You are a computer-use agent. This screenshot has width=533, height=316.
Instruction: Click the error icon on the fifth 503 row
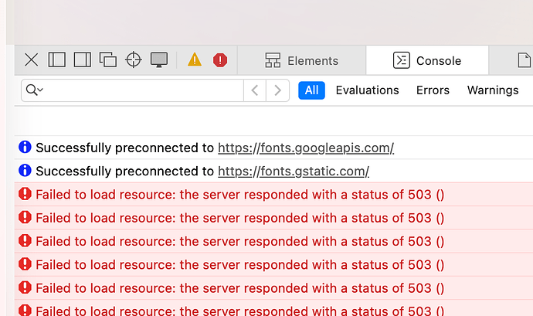pos(25,287)
